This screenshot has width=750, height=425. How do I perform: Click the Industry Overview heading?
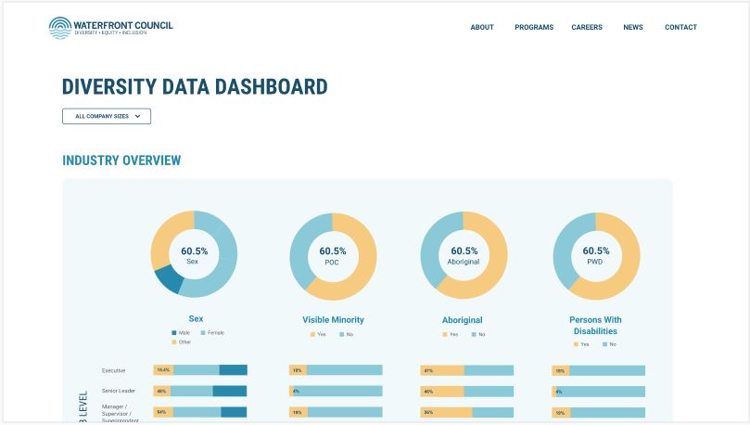[x=121, y=161]
